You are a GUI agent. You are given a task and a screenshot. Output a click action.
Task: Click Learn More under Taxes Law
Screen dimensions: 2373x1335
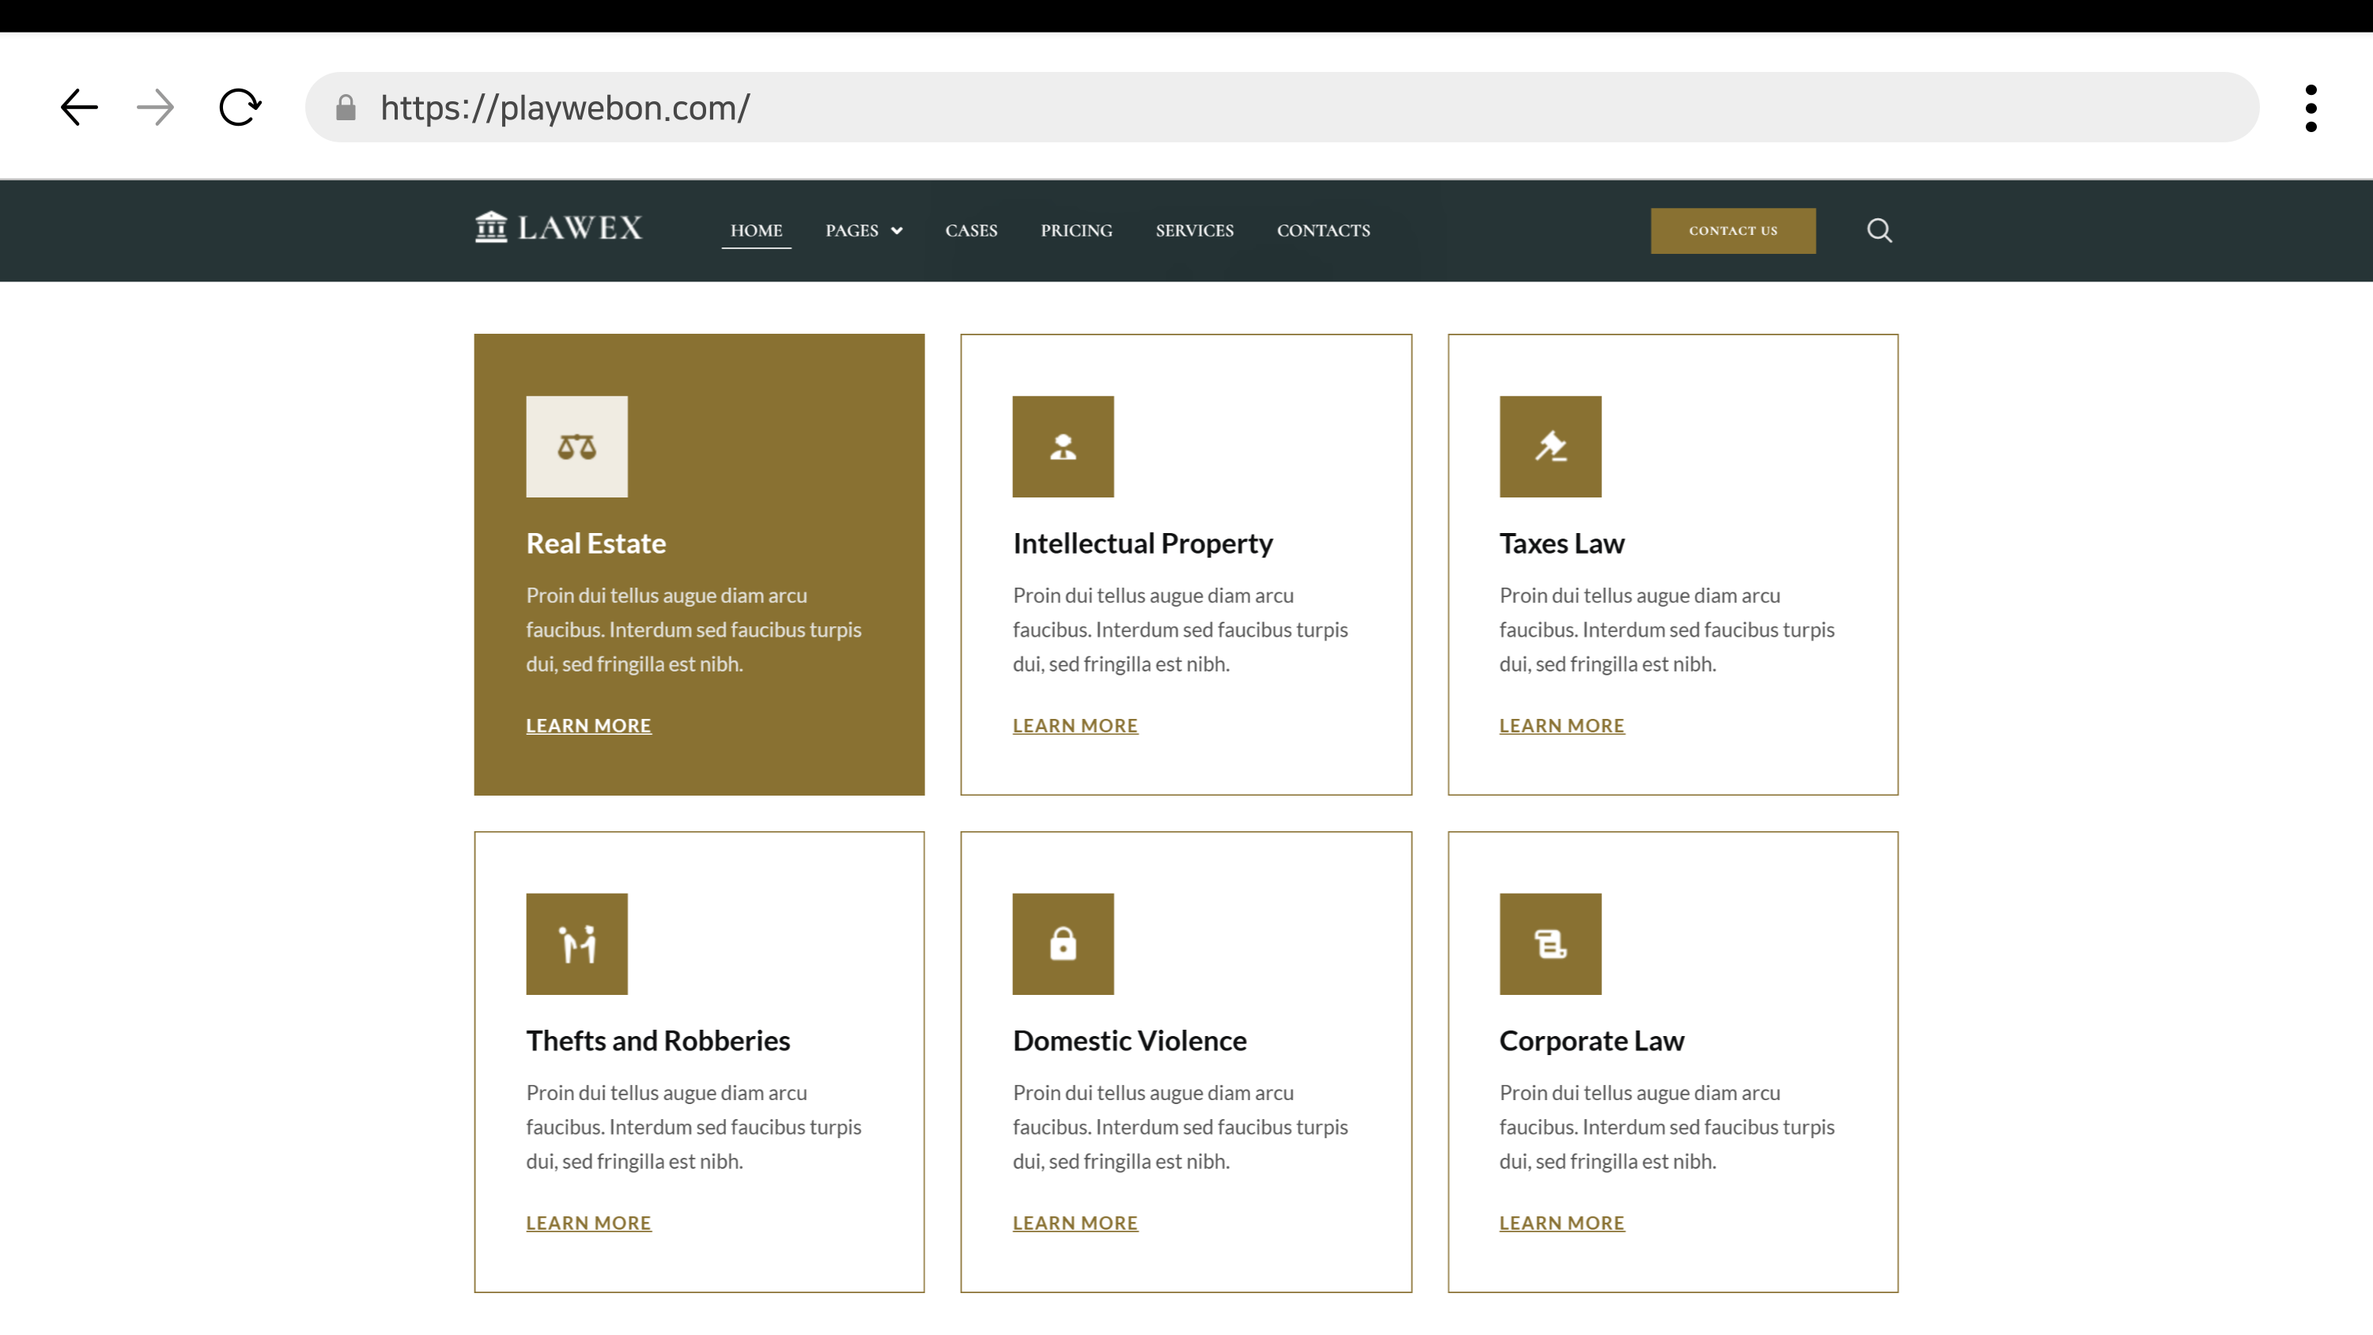pyautogui.click(x=1562, y=726)
